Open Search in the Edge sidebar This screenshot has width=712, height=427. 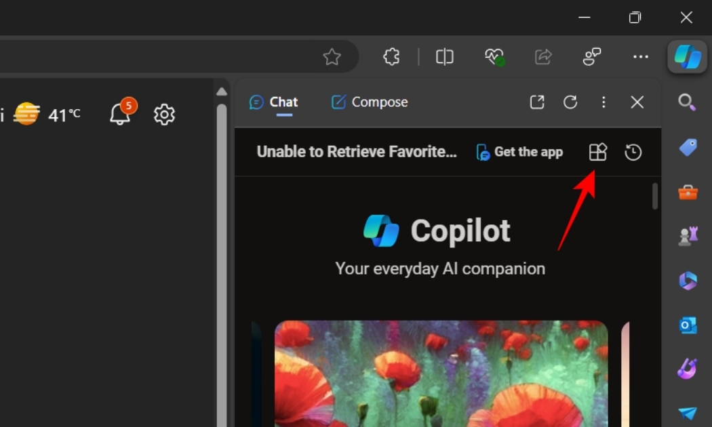coord(686,102)
